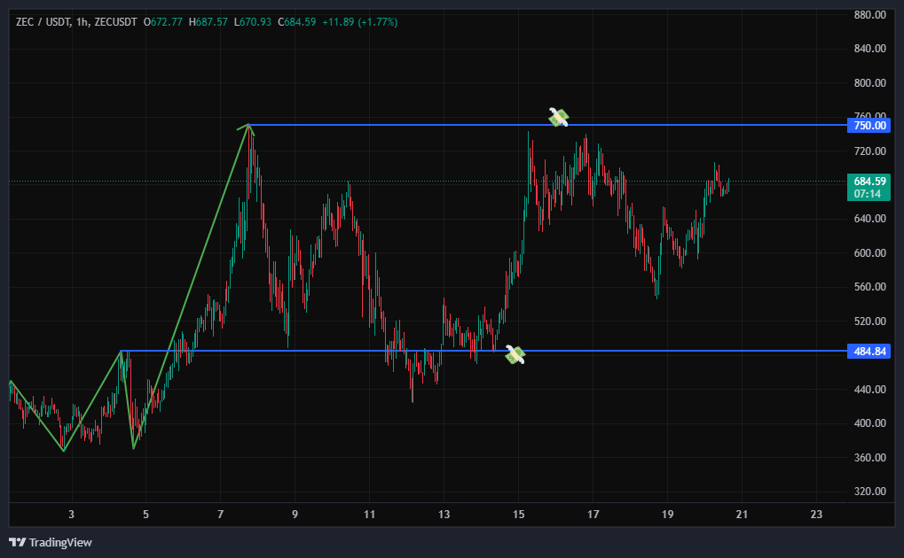Image resolution: width=904 pixels, height=558 pixels.
Task: Select the 750.00 blue price label
Action: (x=869, y=126)
